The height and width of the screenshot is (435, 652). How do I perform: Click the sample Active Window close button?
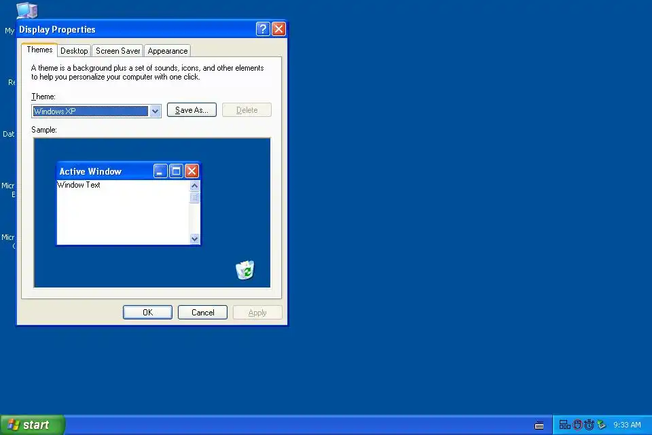[192, 171]
